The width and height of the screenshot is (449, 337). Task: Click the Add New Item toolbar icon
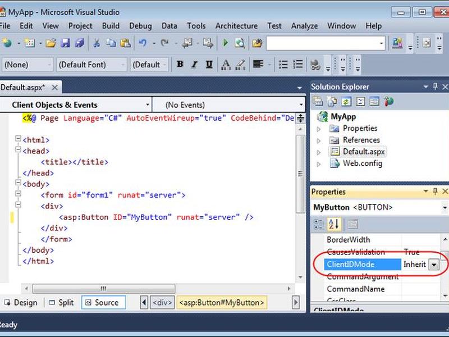[30, 43]
